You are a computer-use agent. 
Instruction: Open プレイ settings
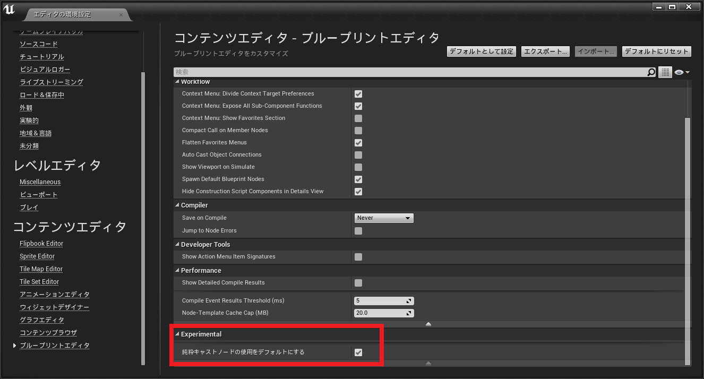tap(29, 208)
